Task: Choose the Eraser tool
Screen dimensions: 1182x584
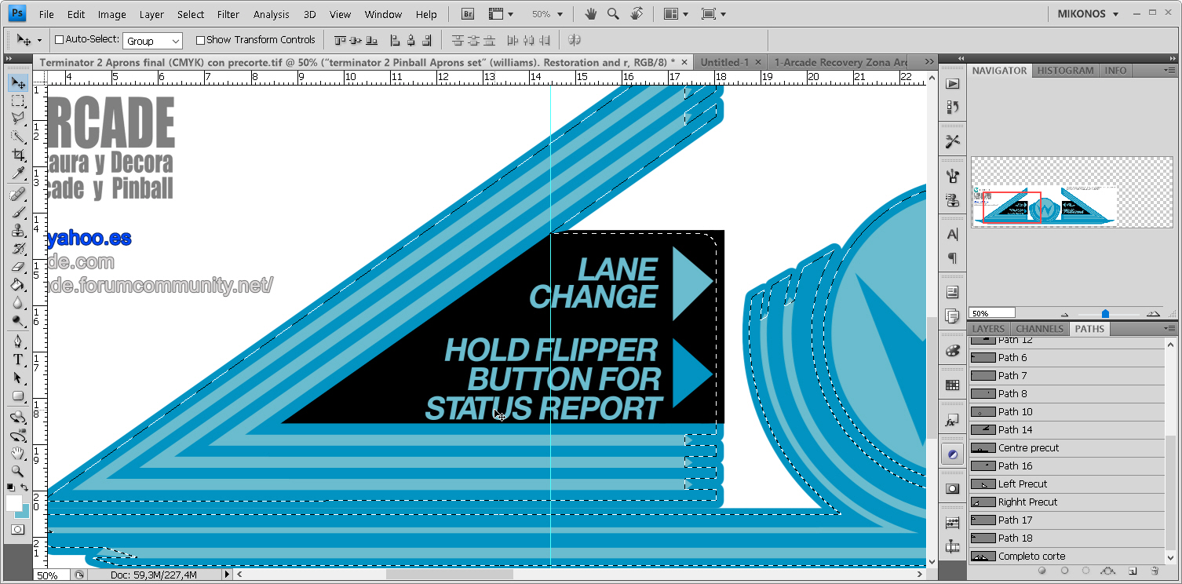Action: (18, 267)
